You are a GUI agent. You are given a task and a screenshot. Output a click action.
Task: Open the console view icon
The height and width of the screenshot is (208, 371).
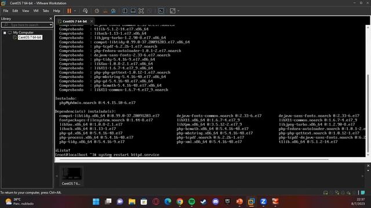click(x=161, y=11)
